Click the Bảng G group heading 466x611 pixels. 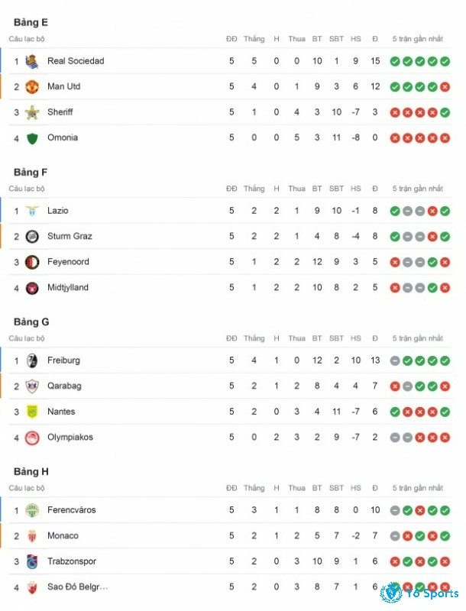click(x=31, y=322)
